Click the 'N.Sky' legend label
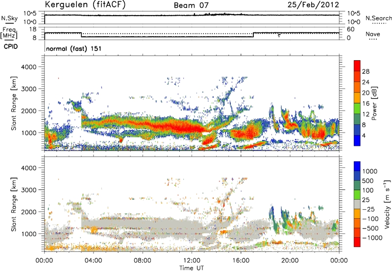Screen dimensions: 392x271 point(9,18)
